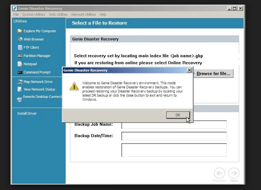The image size is (261, 190).
Task: Open the View Network Status icon
Action: [x=19, y=89]
